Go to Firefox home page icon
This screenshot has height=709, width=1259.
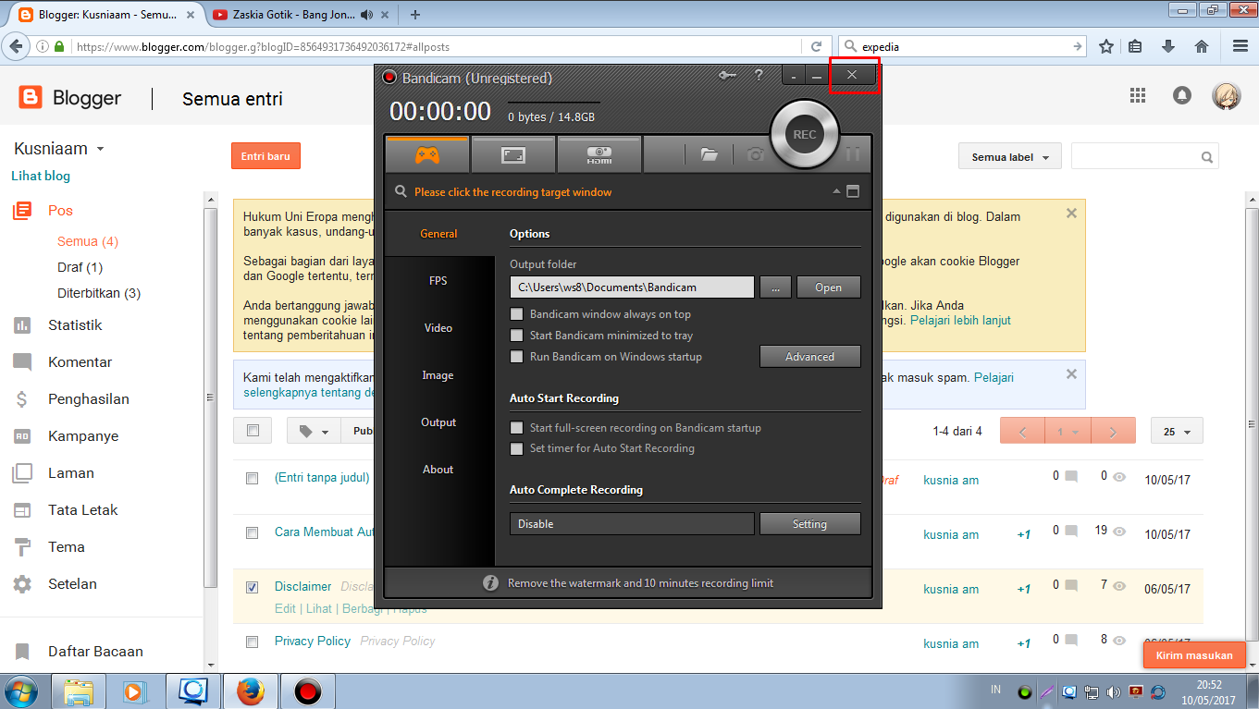coord(1202,46)
